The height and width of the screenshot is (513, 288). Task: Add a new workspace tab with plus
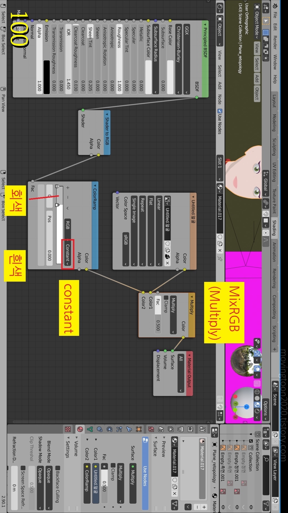coord(274,349)
